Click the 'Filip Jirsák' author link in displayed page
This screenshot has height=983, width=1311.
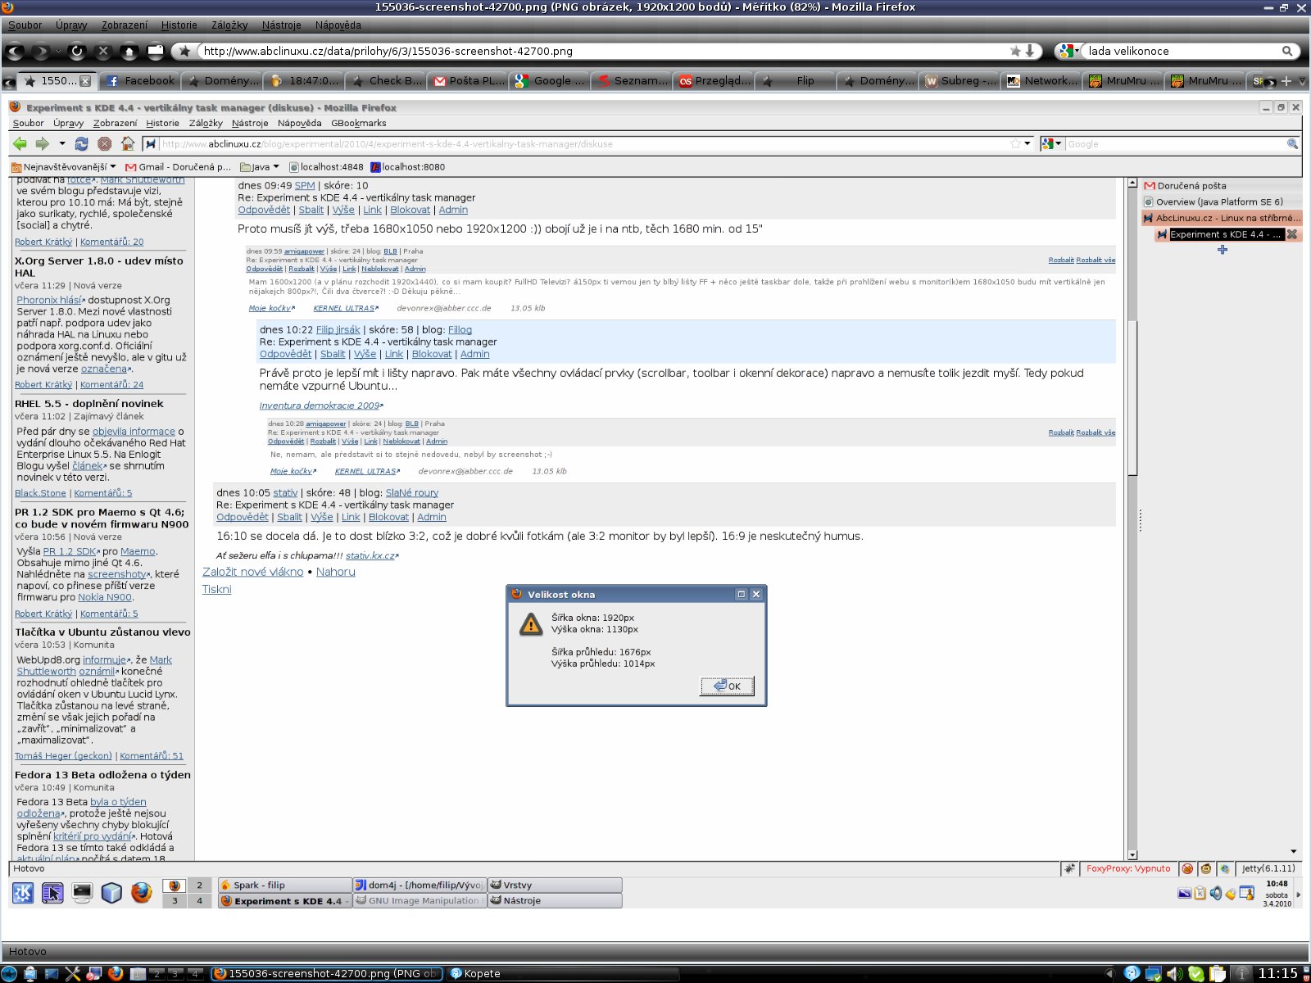tap(338, 329)
